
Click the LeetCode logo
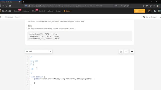6,11
